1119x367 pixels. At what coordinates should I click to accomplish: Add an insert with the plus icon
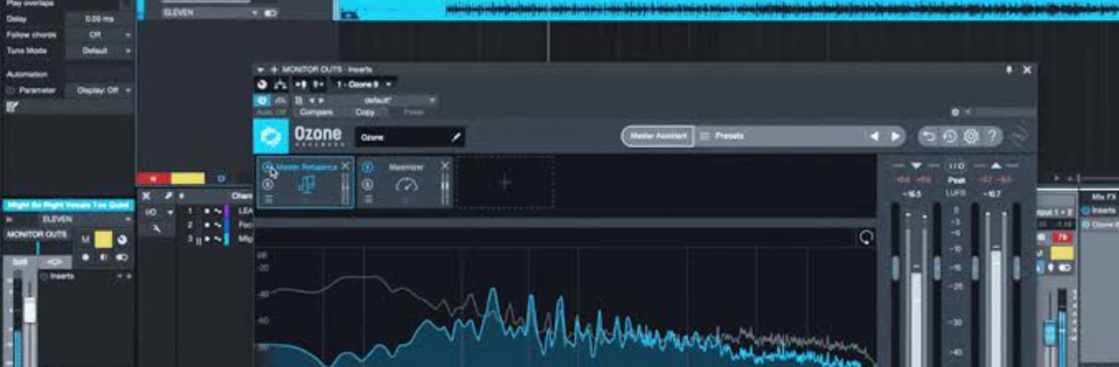(275, 69)
